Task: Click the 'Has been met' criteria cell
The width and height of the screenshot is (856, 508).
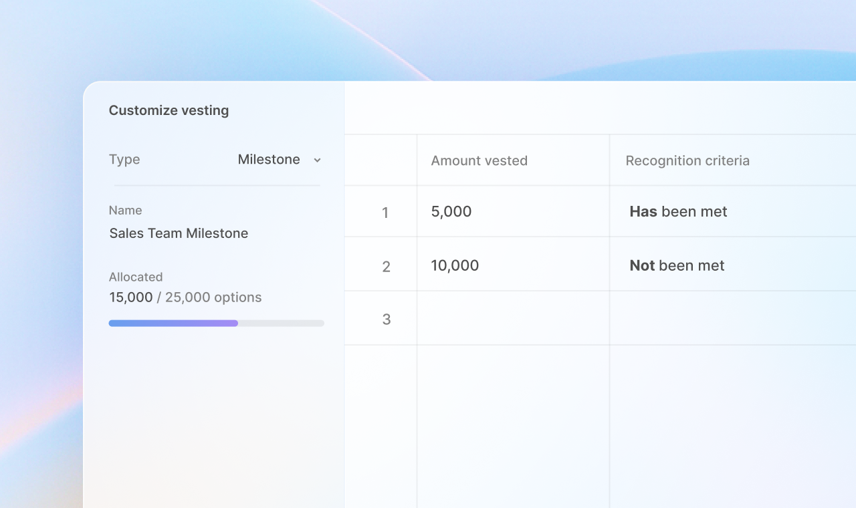Action: (x=677, y=211)
